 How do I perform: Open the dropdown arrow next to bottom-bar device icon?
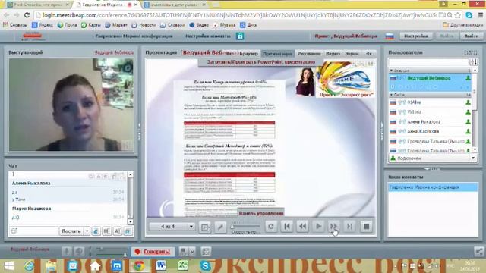pos(192,251)
